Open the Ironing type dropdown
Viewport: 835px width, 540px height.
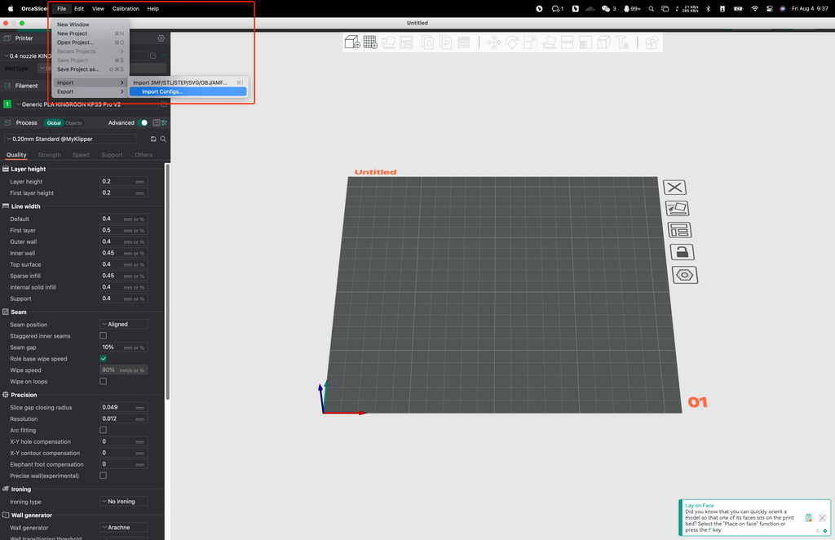coord(123,502)
